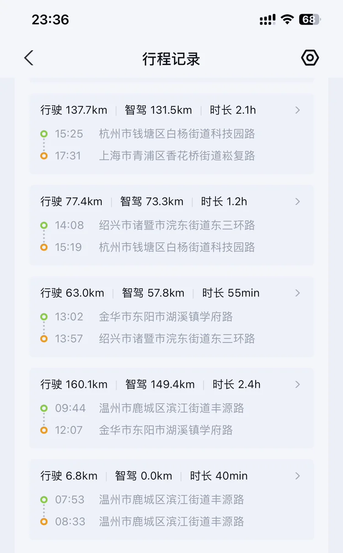Screen dimensions: 343x553
Task: Tap the 行程记录 page title
Action: click(x=171, y=59)
